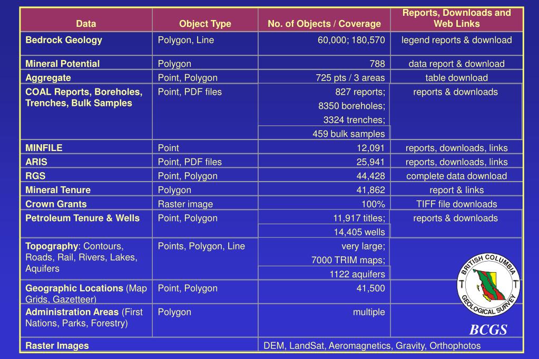Click Petroleum Tenure & Wells label

click(x=83, y=218)
